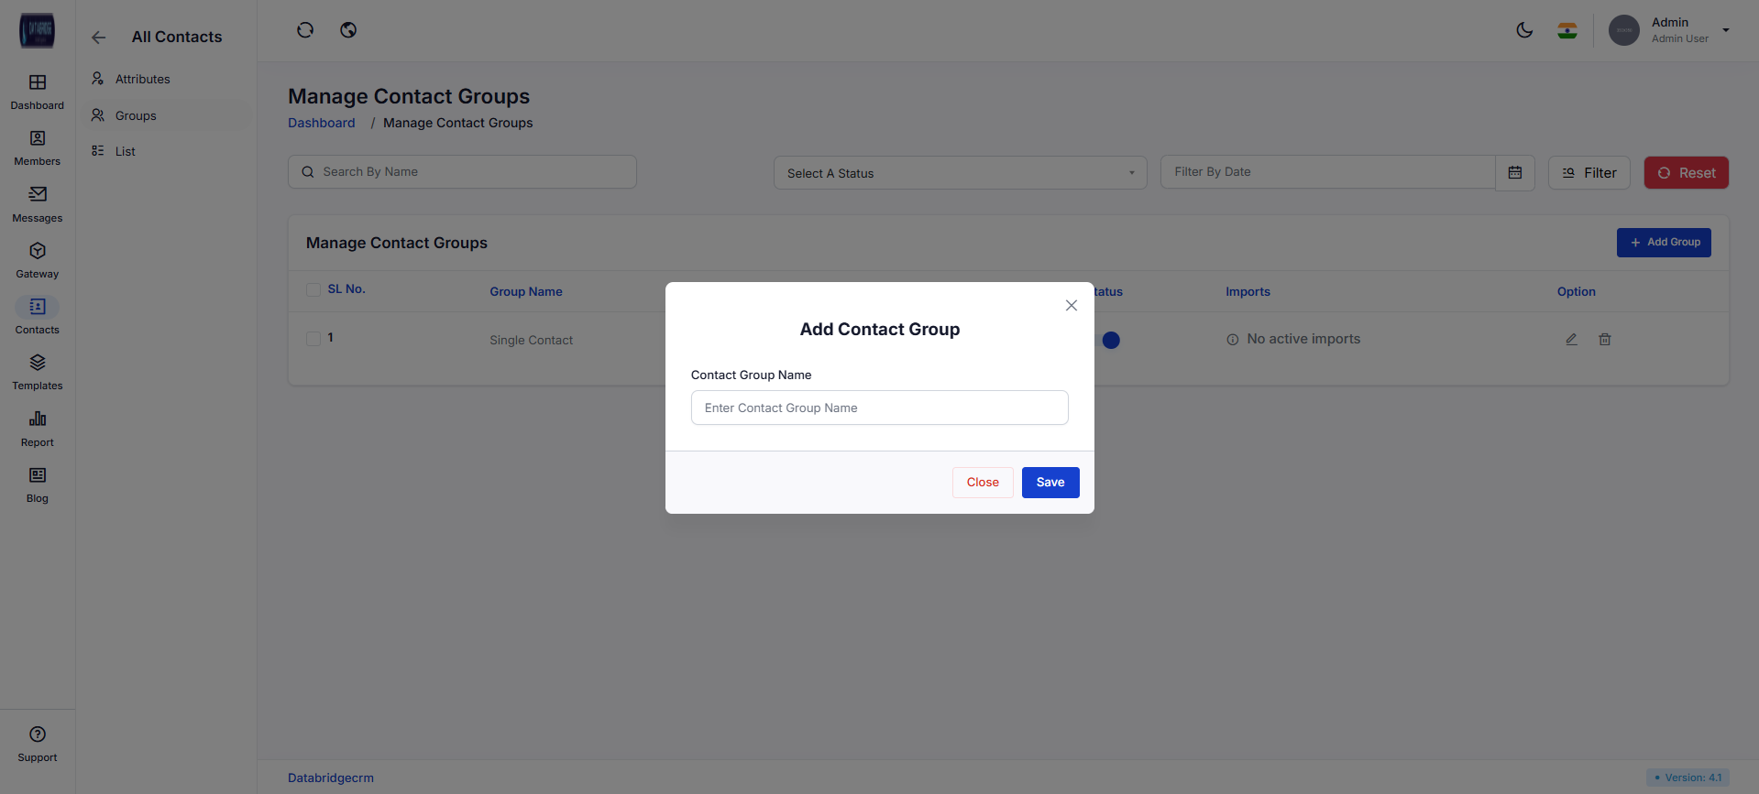The height and width of the screenshot is (794, 1759).
Task: Click the Save button in dialog
Action: (1050, 483)
